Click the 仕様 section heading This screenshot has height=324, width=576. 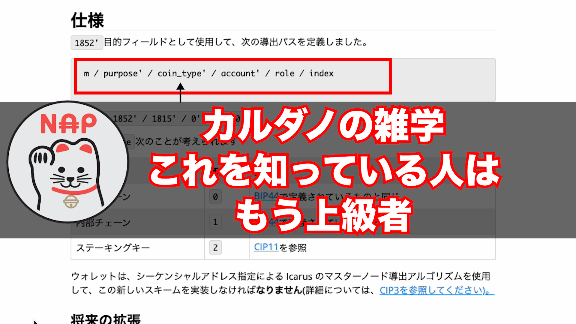pos(87,20)
